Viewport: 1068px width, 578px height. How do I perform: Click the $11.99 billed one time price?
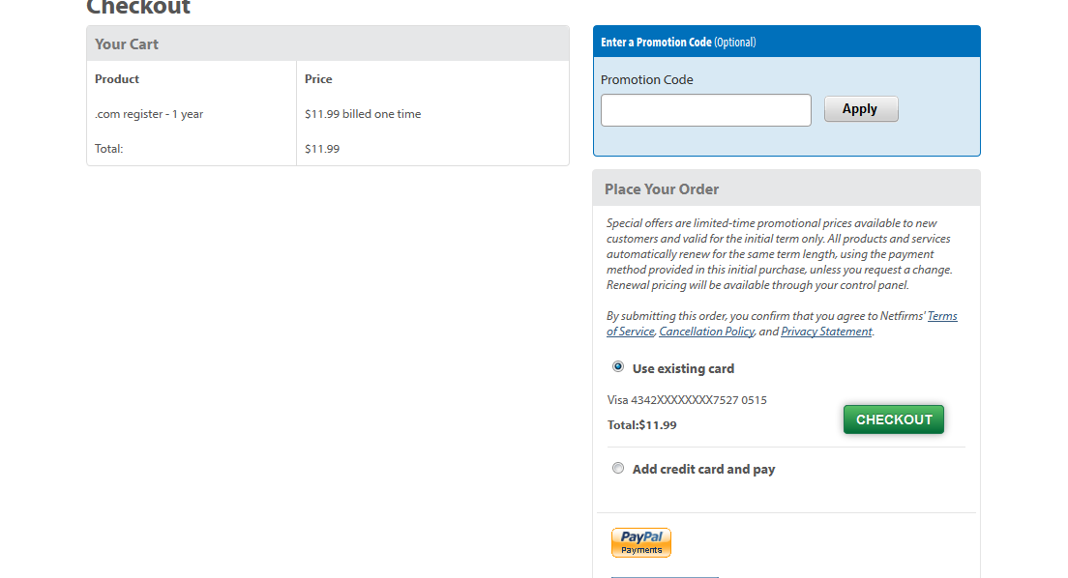pos(363,114)
